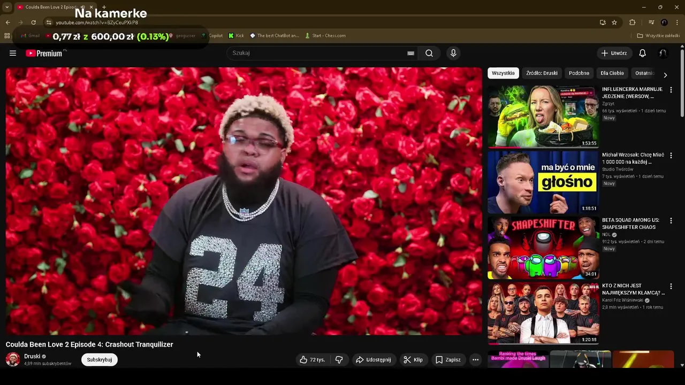This screenshot has width=685, height=385.
Task: Open the YouTube account avatar menu
Action: point(663,53)
